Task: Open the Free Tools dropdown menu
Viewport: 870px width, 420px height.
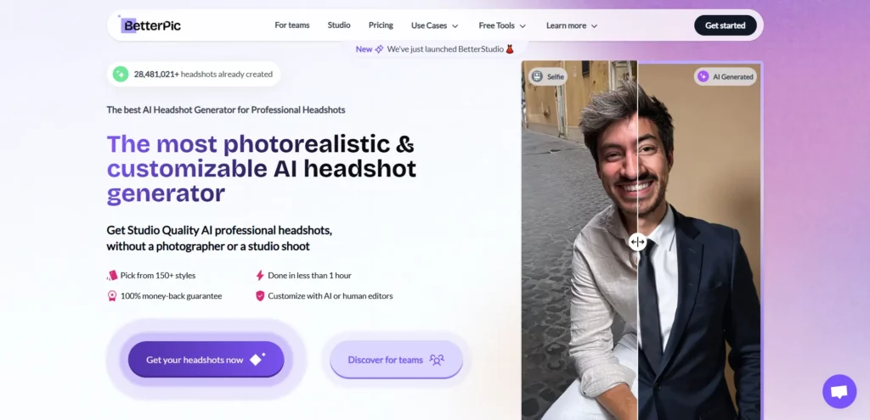Action: tap(502, 25)
